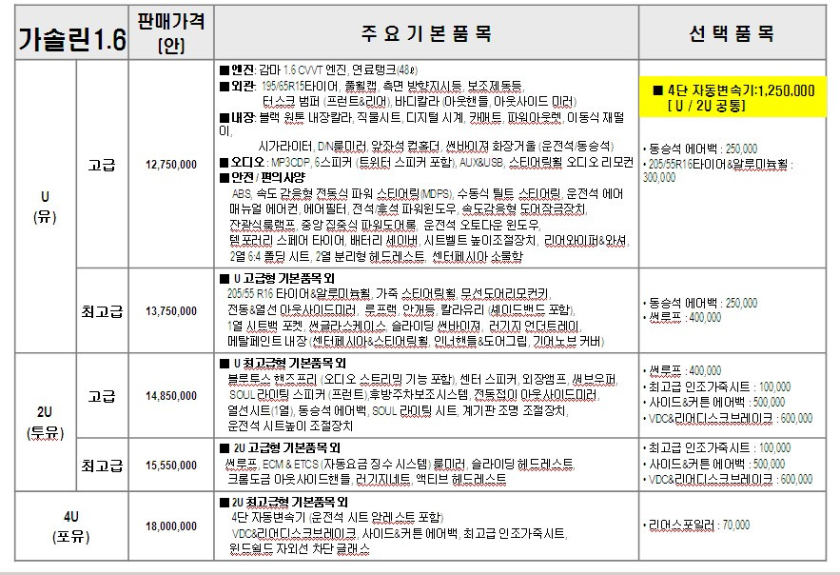The width and height of the screenshot is (840, 575).
Task: Click the 오디오 MP3CDP line
Action: coord(426,162)
